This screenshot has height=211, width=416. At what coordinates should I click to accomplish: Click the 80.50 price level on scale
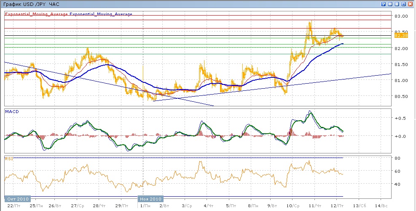pyautogui.click(x=401, y=96)
